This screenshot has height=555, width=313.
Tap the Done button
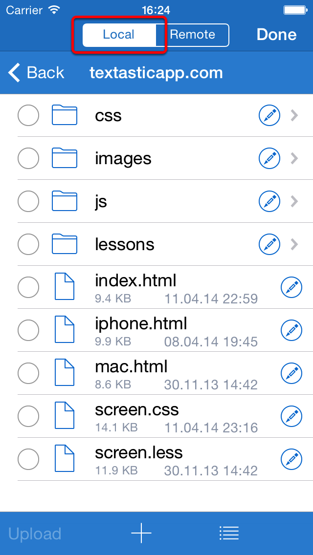(x=276, y=34)
